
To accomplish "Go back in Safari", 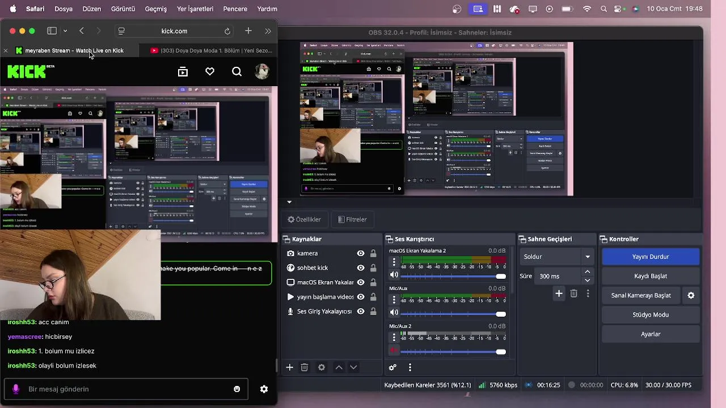I will 82,31.
